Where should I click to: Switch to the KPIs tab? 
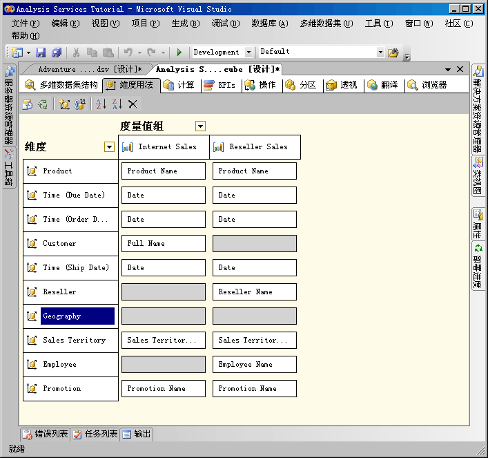point(222,85)
